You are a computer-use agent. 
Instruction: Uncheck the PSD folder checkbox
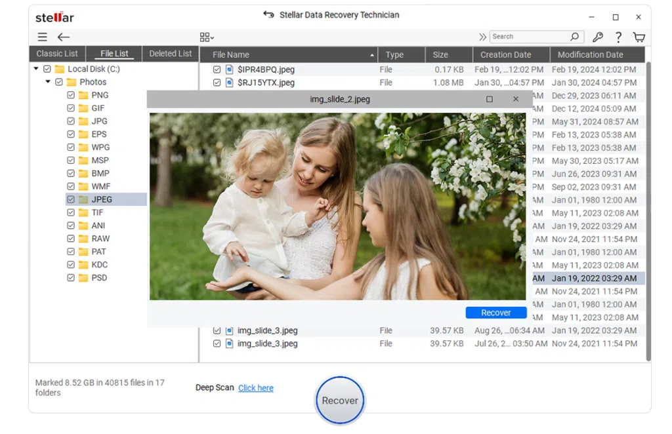tap(70, 277)
